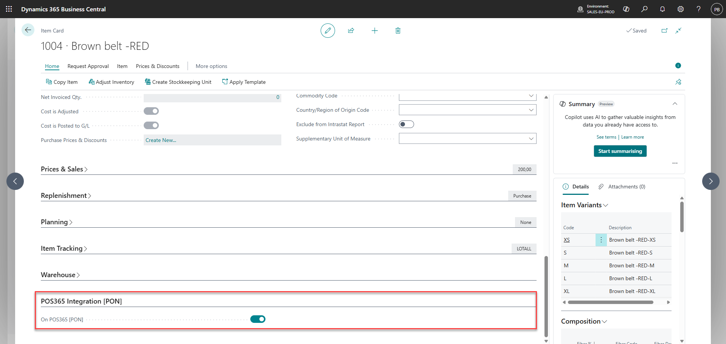Open Composition dropdown menu
This screenshot has width=726, height=344.
tap(584, 321)
